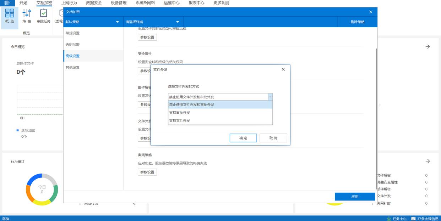Go to 其他设置 in the sidebar
Viewport: 441px width, 221px height.
(x=72, y=67)
